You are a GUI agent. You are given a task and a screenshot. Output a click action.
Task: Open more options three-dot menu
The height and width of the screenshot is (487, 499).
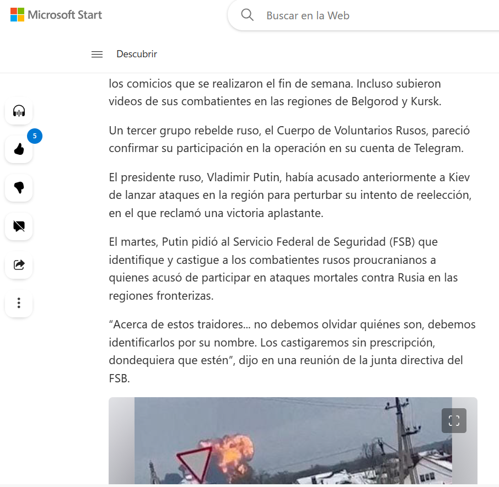[19, 303]
